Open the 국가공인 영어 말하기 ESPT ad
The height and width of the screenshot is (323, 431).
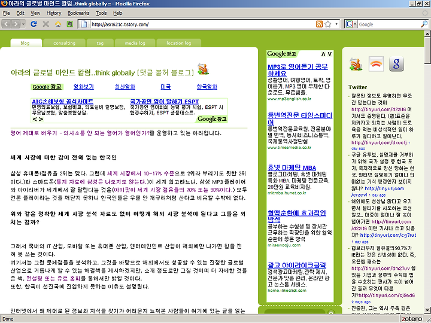point(164,101)
